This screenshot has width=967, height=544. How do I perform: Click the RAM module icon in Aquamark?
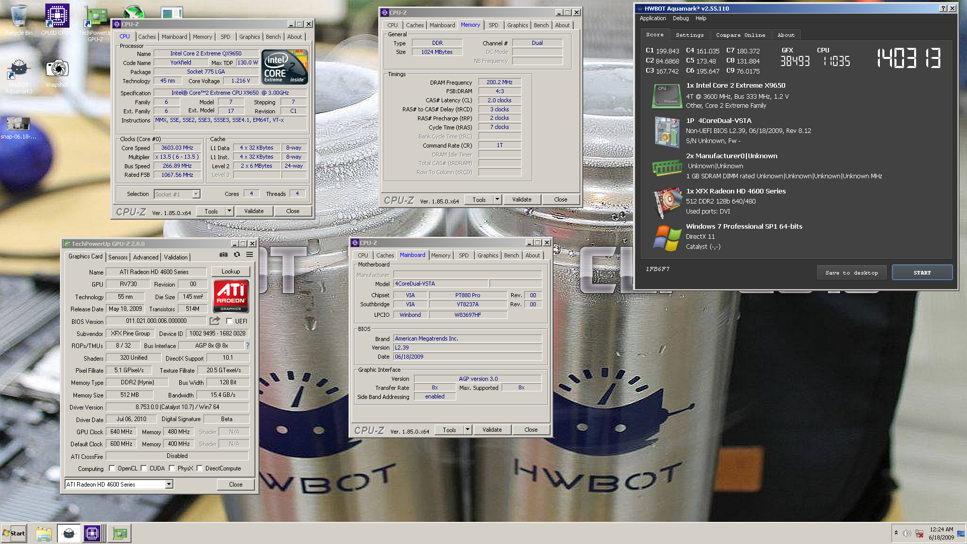pos(667,167)
